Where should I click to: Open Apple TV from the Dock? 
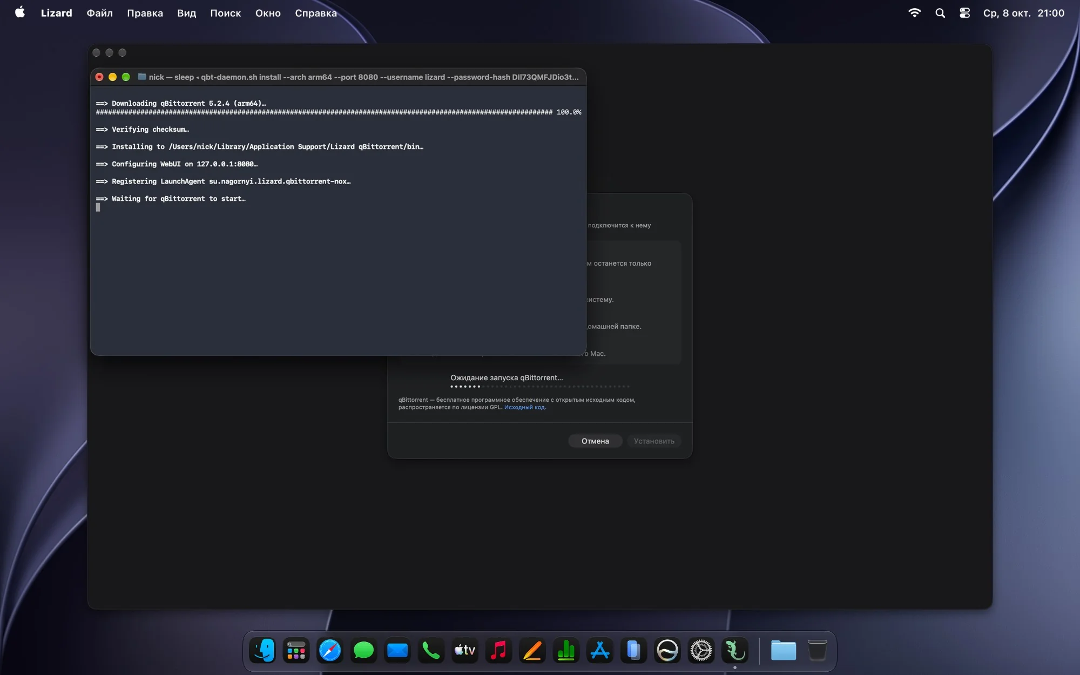[x=465, y=650]
